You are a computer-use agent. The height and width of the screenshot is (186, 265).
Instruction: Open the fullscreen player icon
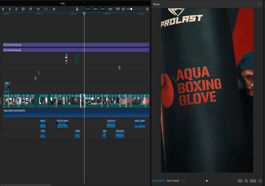(x=260, y=181)
